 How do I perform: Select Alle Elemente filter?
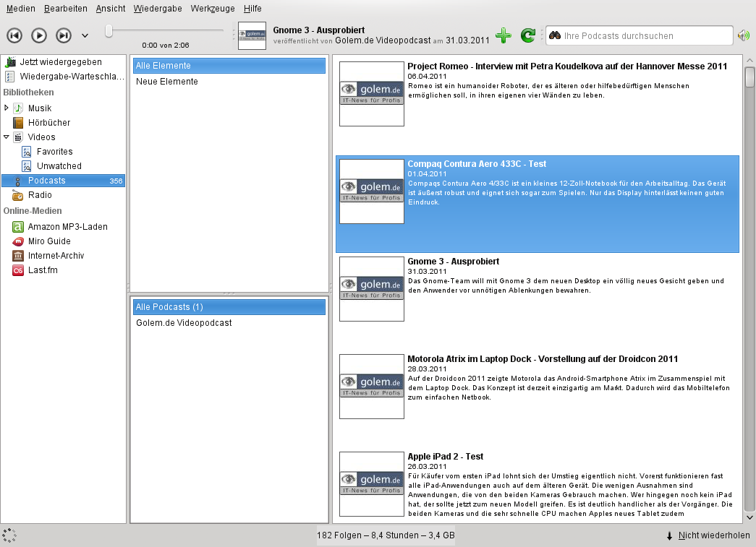point(229,66)
